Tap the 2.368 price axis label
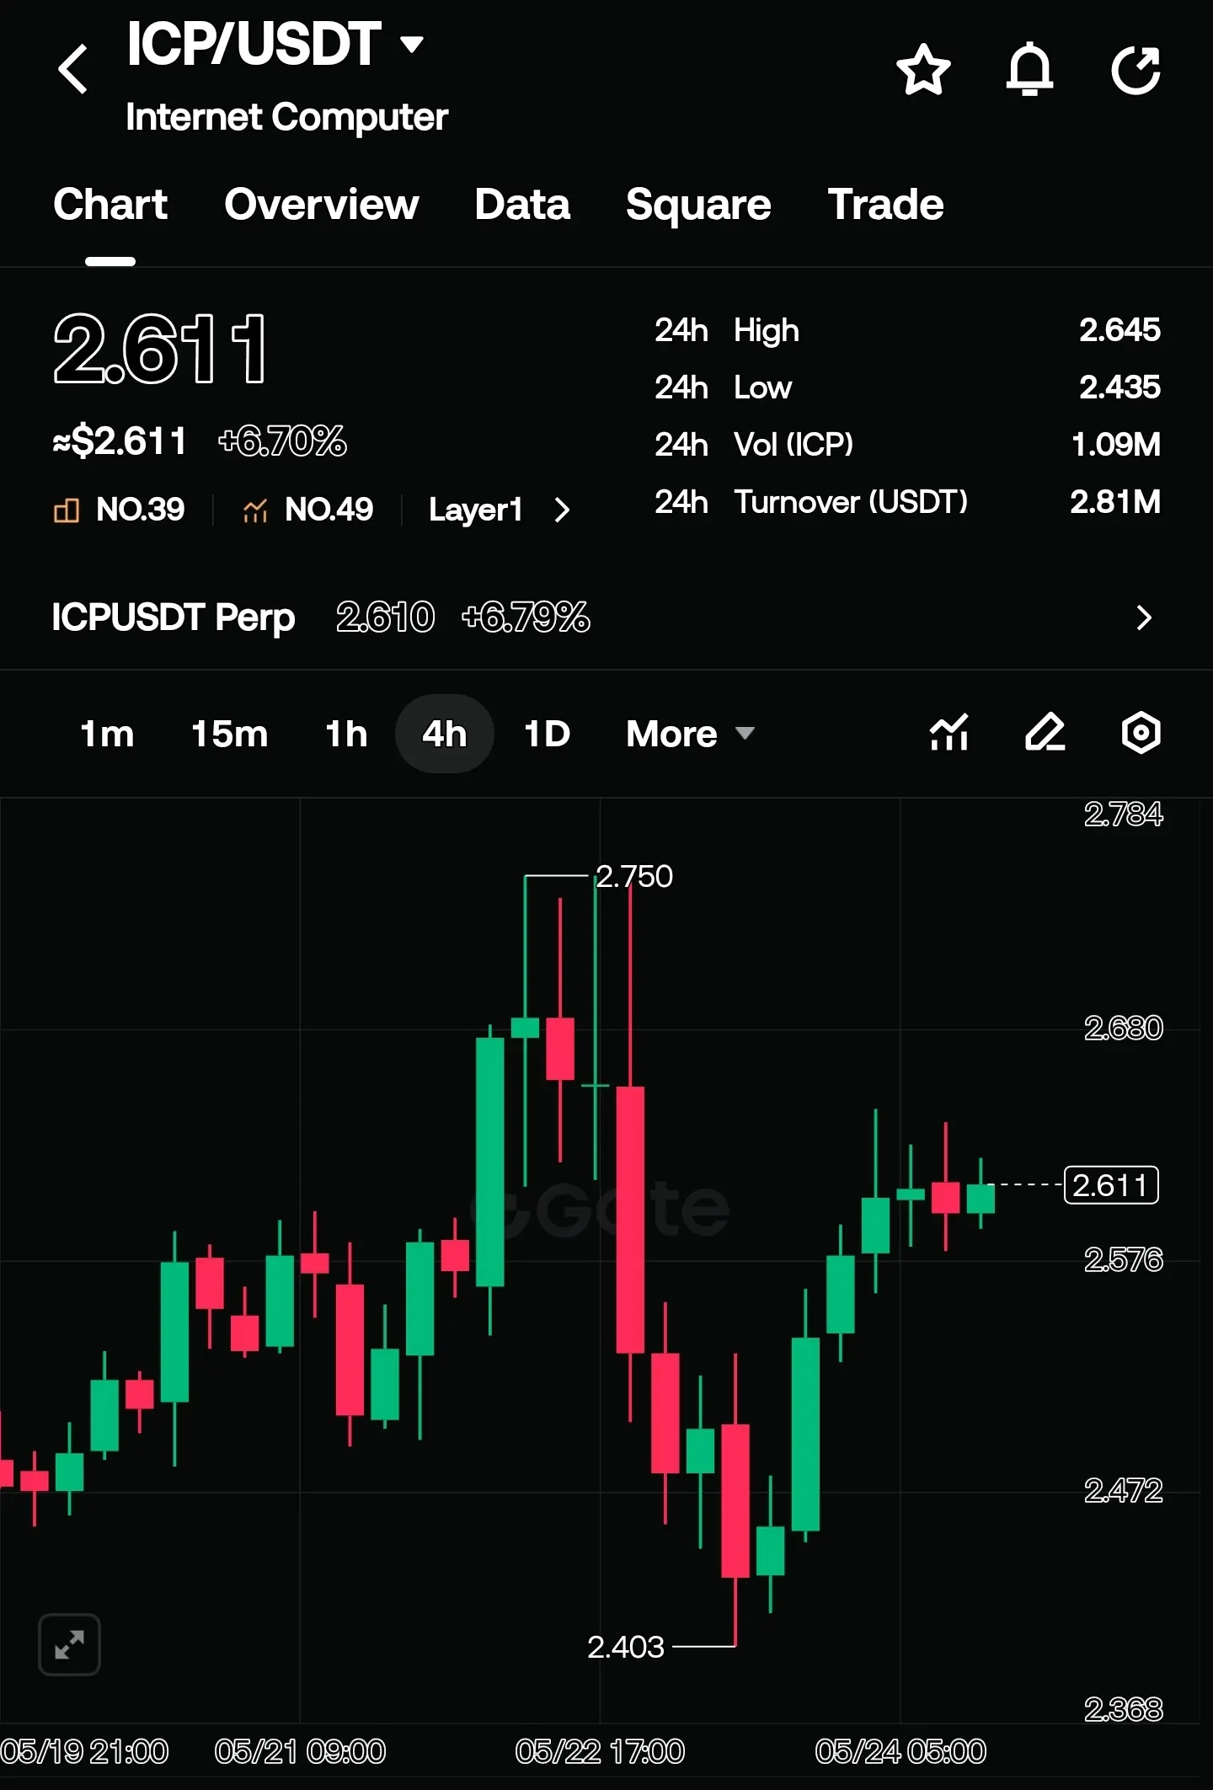This screenshot has height=1790, width=1213. click(1123, 1709)
